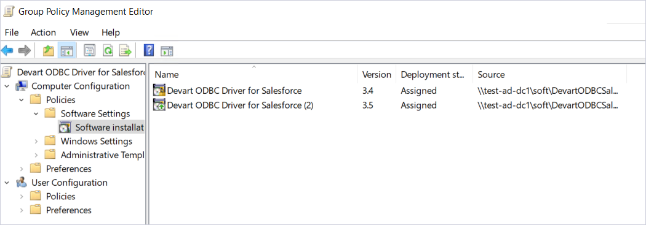Expand Preferences under User Configuration
Screen dimensions: 646x225
(22, 210)
